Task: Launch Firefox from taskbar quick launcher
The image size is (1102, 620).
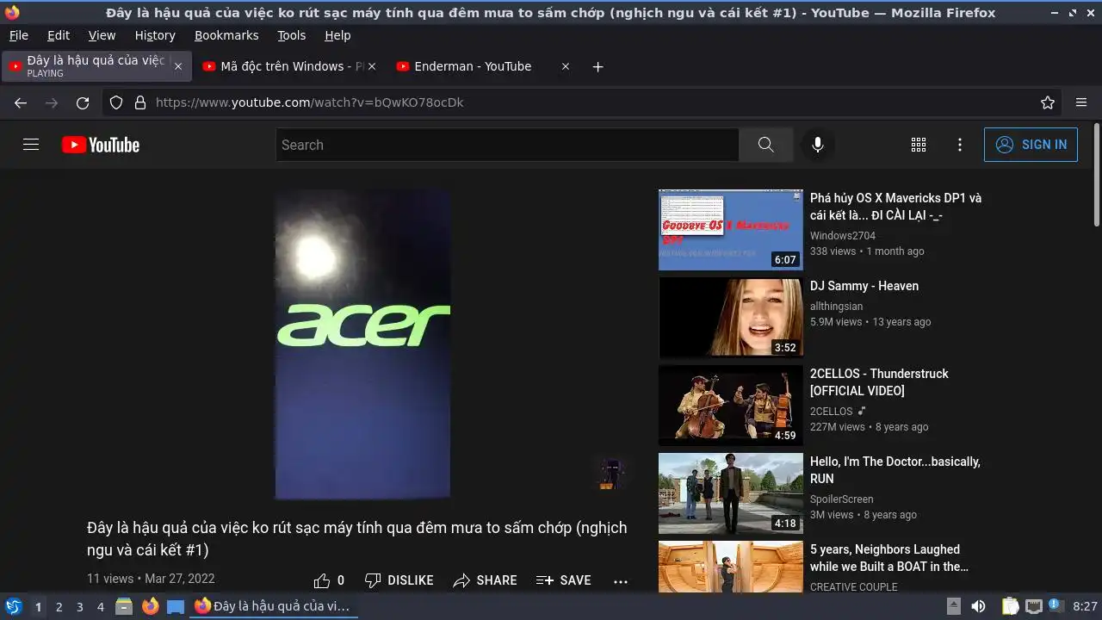Action: pyautogui.click(x=150, y=606)
